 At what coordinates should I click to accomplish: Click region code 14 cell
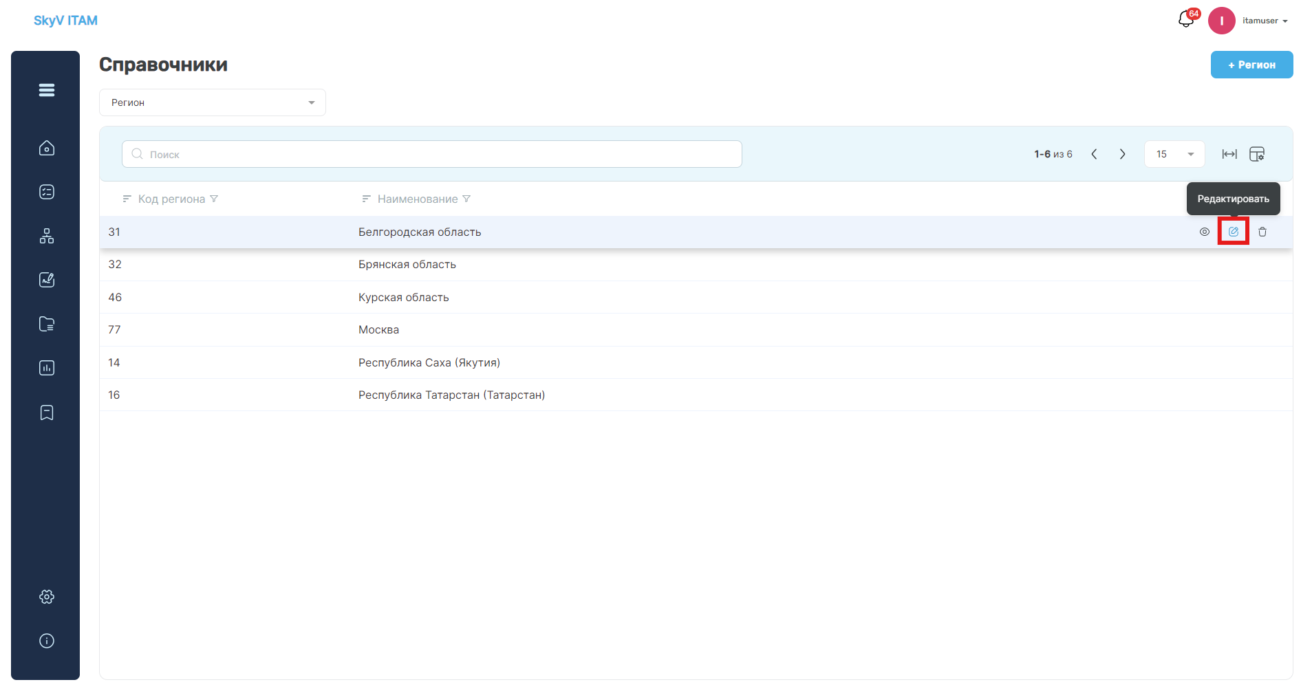114,362
